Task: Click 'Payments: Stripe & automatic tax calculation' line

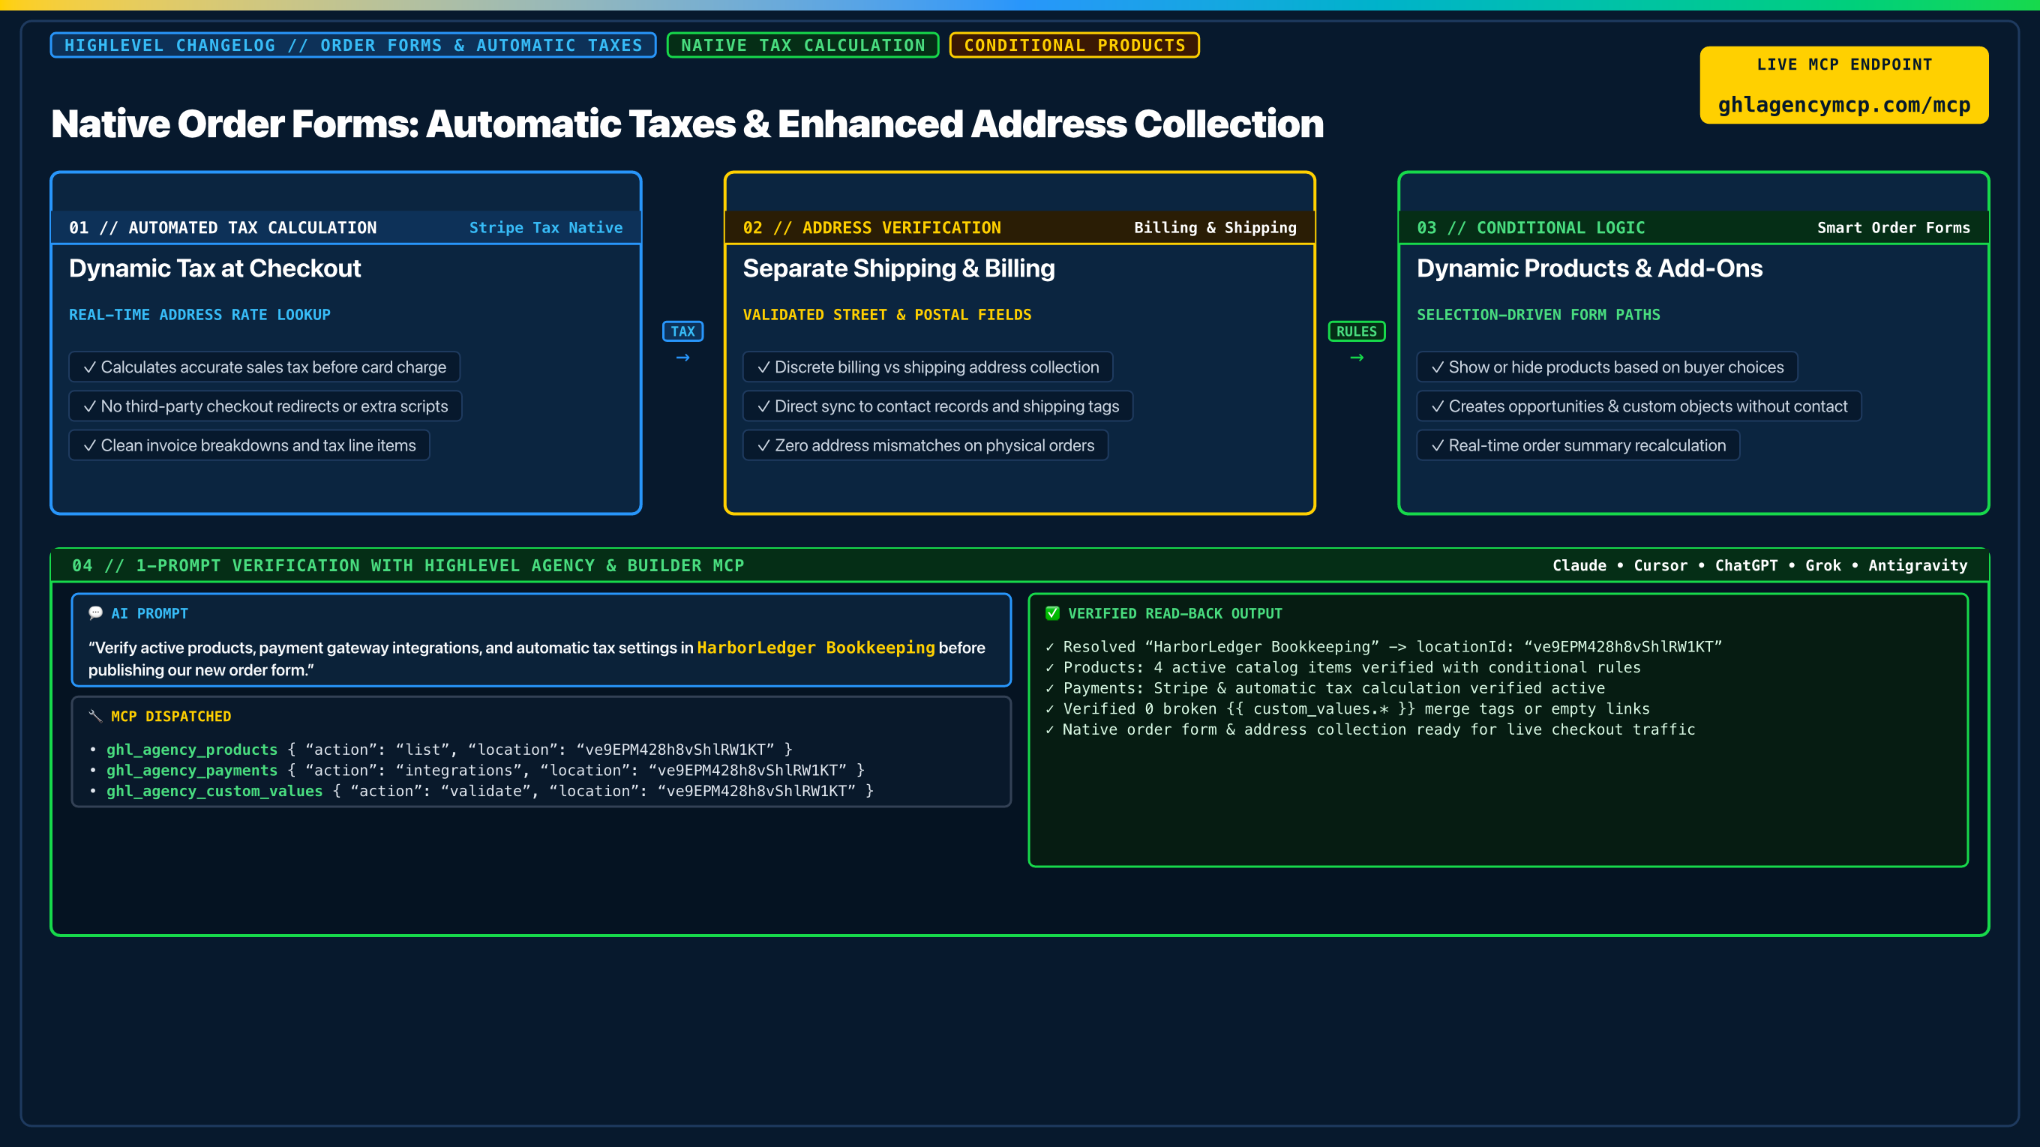Action: point(1325,688)
